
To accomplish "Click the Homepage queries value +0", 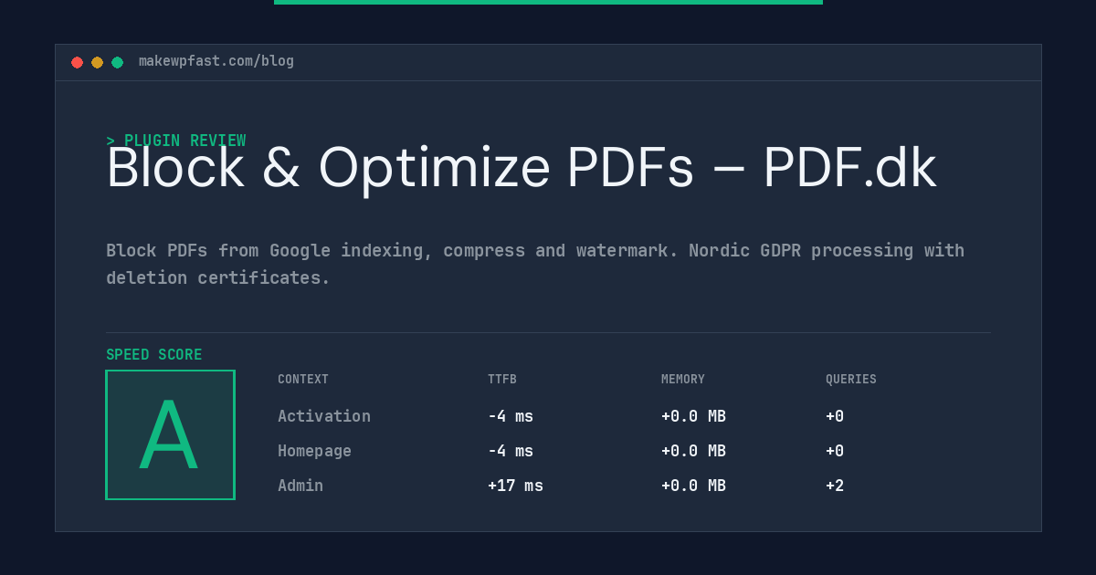I will click(x=835, y=451).
